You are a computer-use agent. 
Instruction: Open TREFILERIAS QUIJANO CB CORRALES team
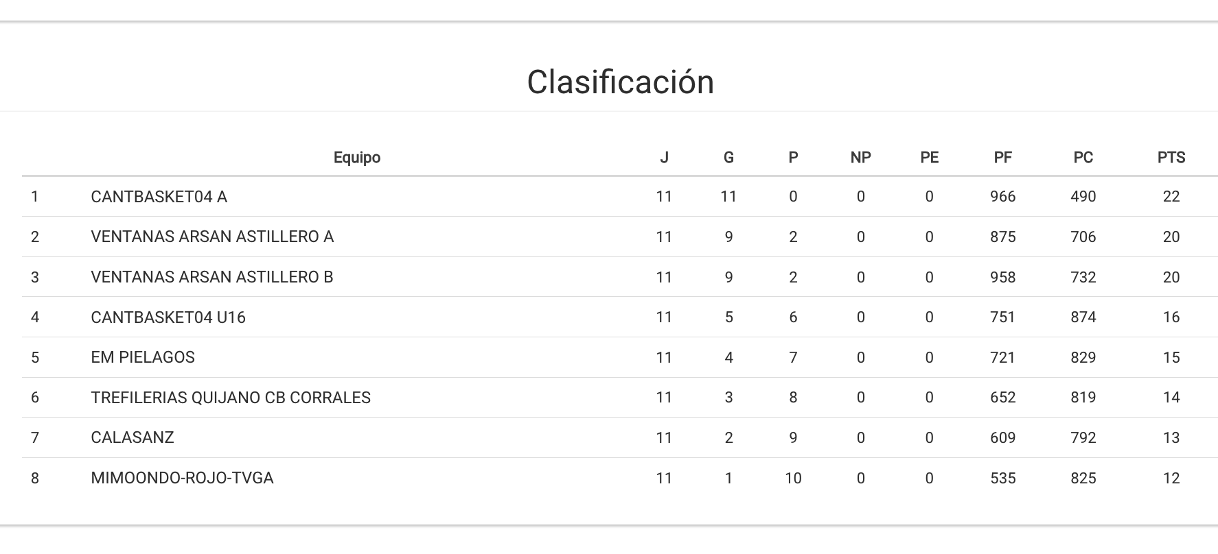231,398
